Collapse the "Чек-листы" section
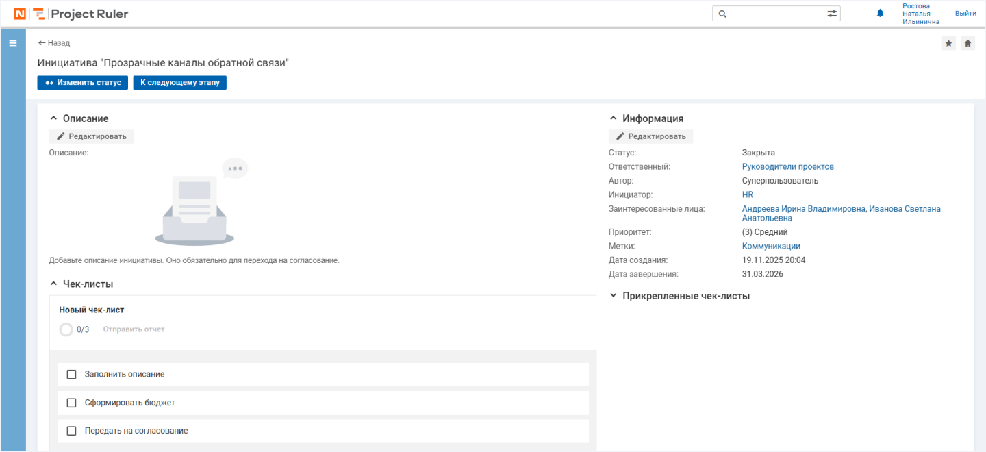Image resolution: width=986 pixels, height=452 pixels. (x=53, y=284)
